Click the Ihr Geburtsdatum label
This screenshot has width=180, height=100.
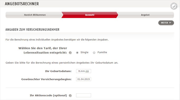coord(58,71)
